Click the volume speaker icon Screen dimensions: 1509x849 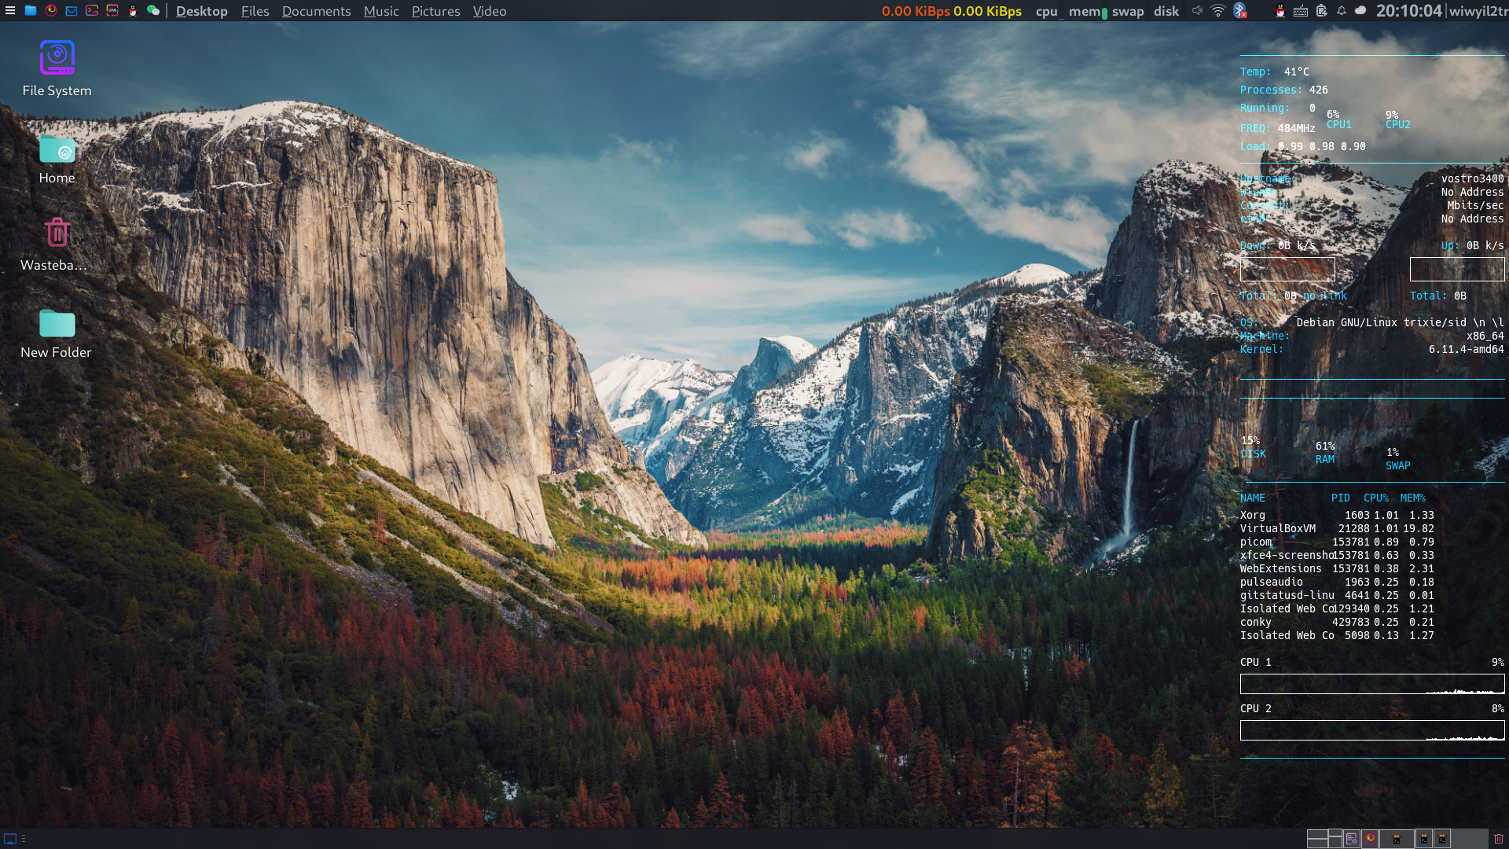tap(1197, 10)
